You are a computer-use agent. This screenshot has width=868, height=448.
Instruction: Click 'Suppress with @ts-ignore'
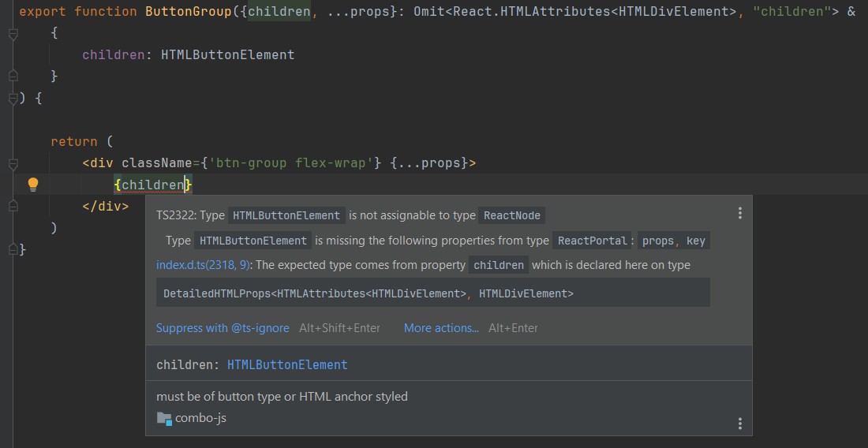click(x=223, y=328)
